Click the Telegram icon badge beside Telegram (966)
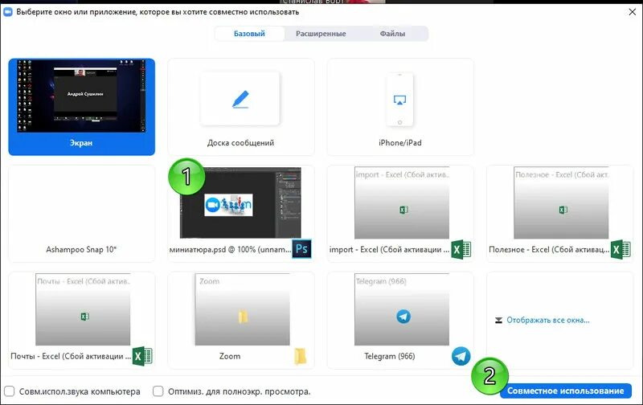This screenshot has width=643, height=405. (x=461, y=356)
